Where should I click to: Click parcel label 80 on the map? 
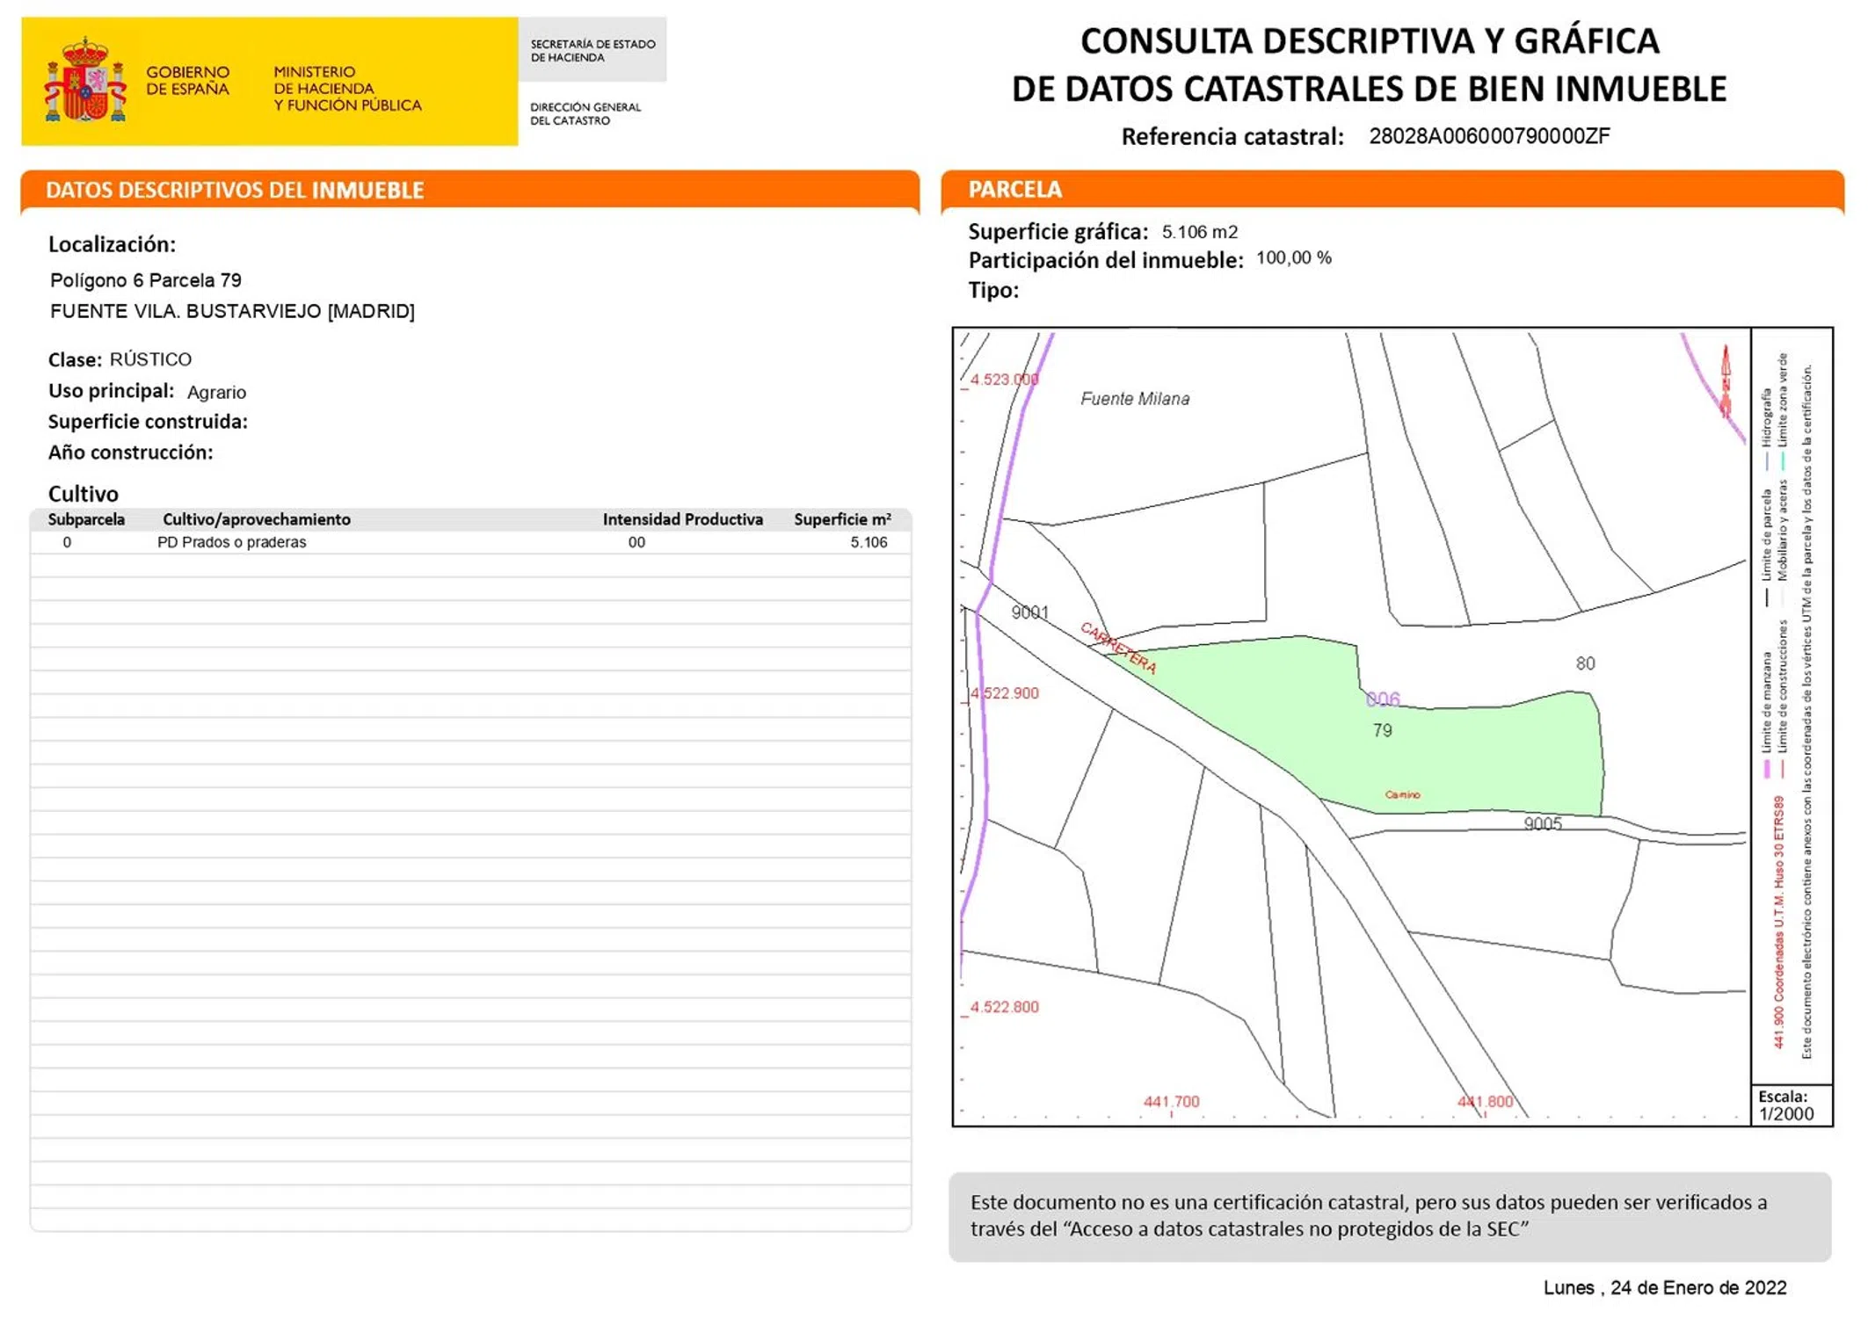[x=1585, y=663]
